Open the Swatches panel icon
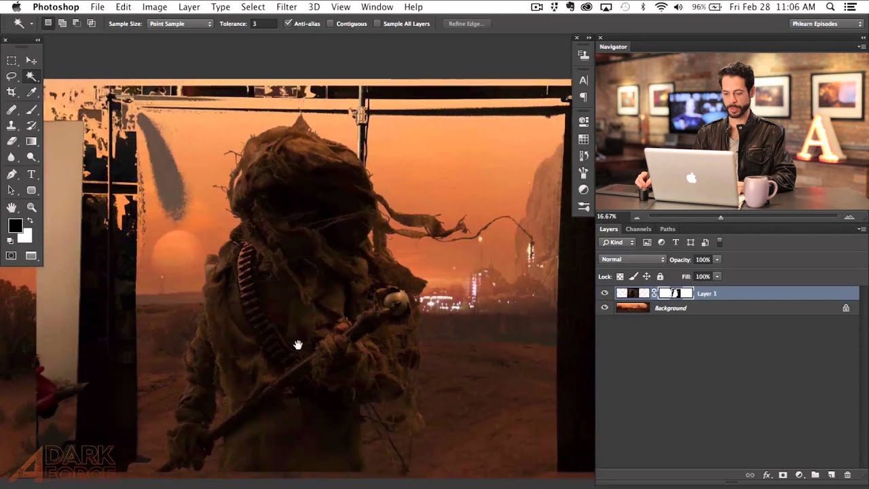 pos(583,139)
